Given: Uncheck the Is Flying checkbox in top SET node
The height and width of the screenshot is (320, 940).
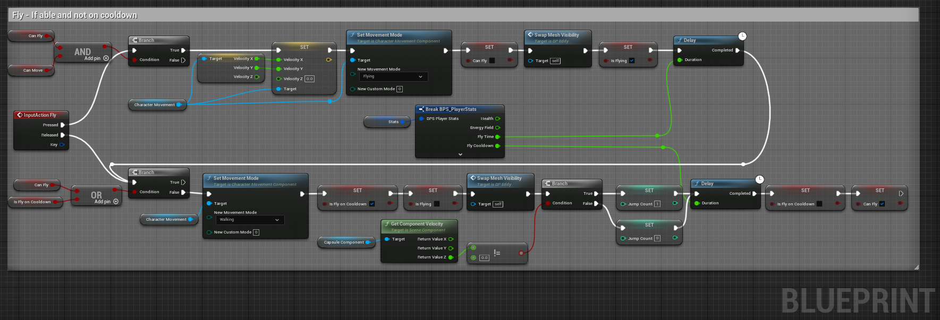Looking at the screenshot, I should pos(632,60).
